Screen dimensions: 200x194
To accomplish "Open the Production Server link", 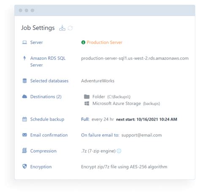I will point(105,42).
